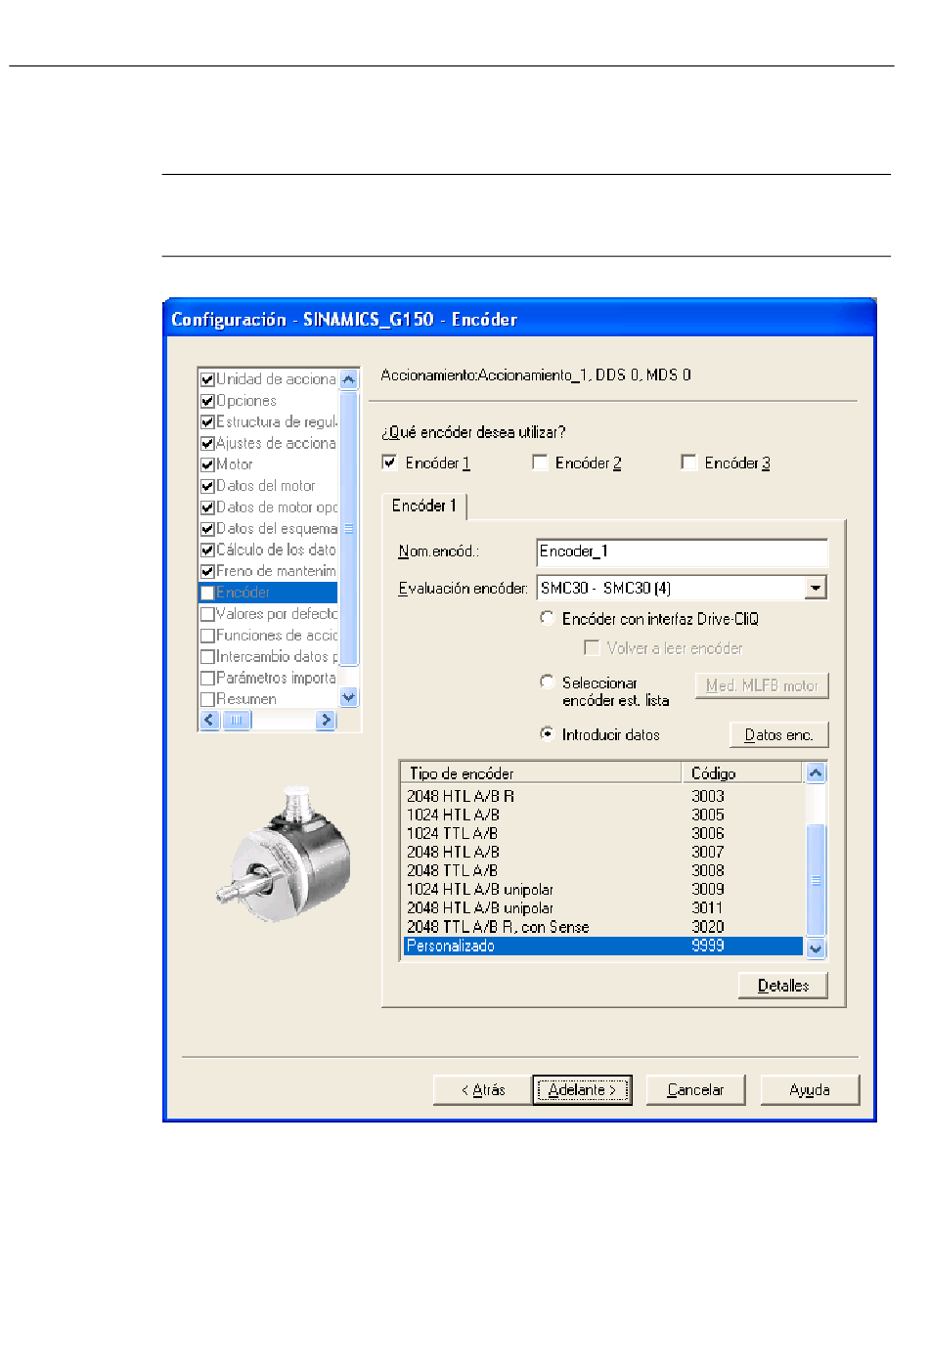Open the Cálculo de los dato step
Image resolution: width=929 pixels, height=1366 pixels.
(x=269, y=550)
